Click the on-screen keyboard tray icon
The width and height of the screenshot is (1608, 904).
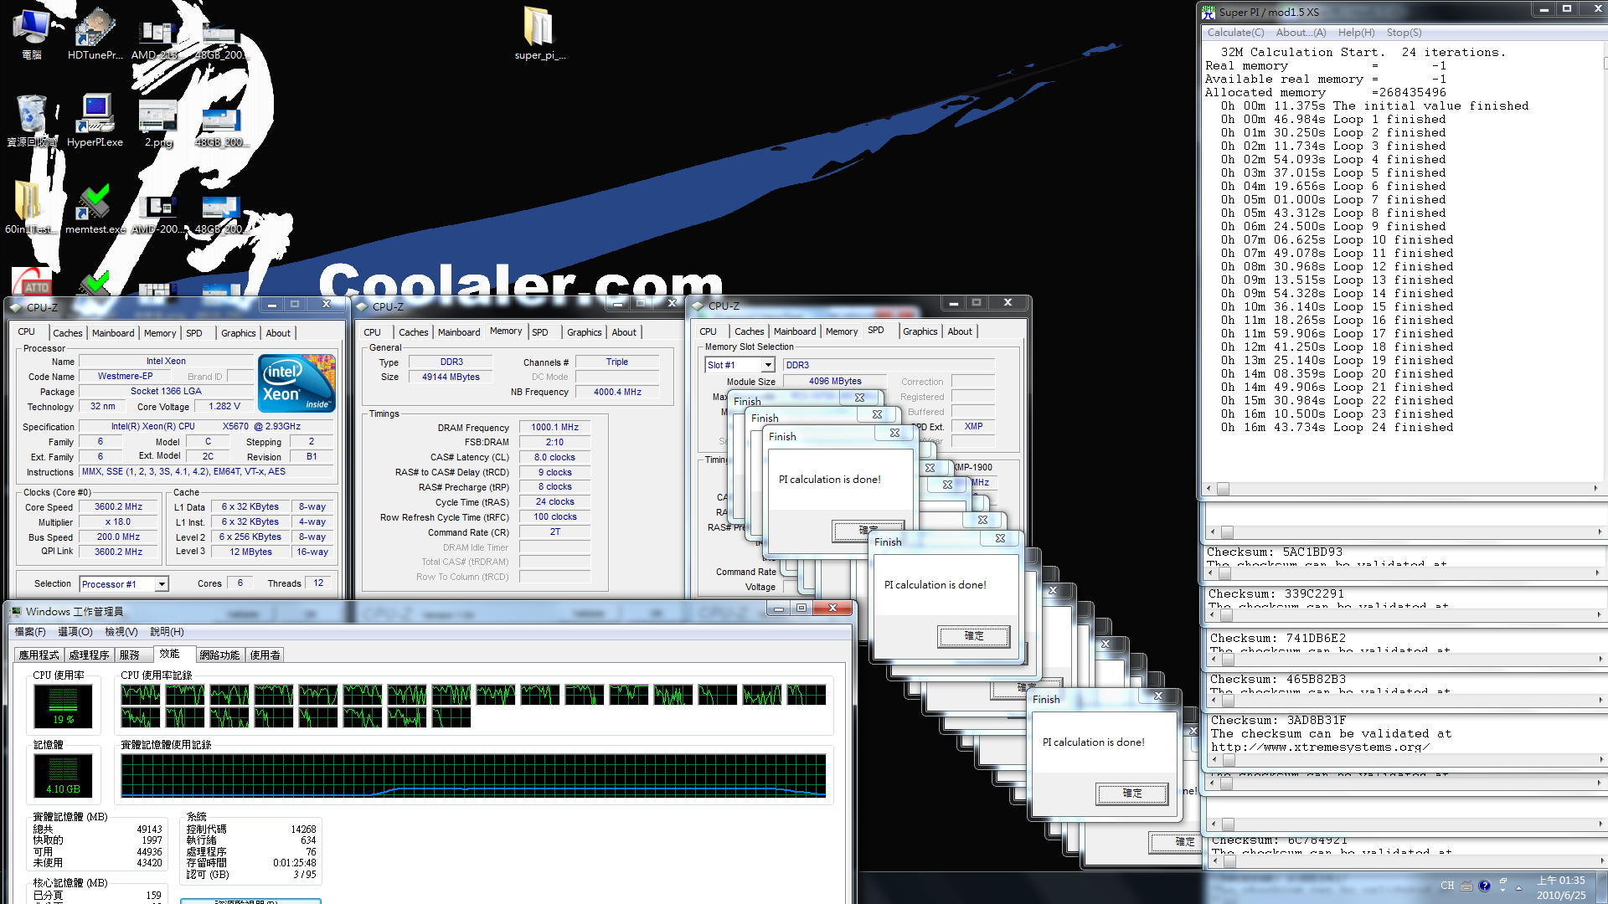click(1466, 886)
